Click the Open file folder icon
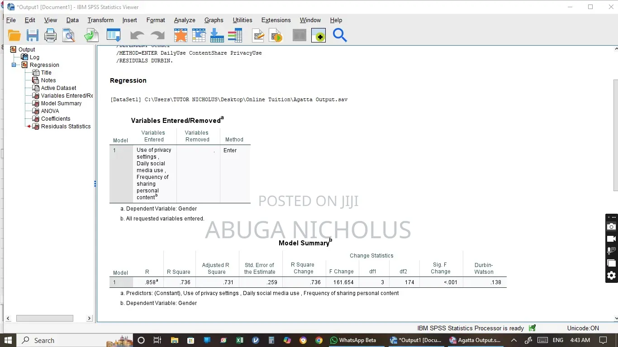Screen dimensions: 618x347 14,35
